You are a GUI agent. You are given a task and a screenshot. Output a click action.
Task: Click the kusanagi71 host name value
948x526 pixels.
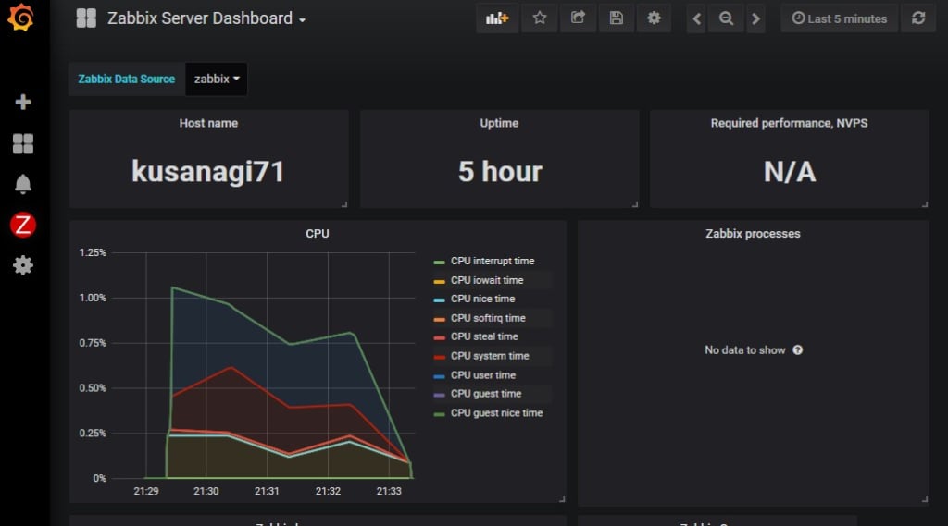coord(208,172)
